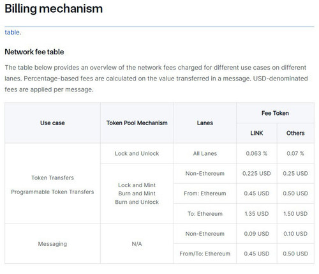Click the Lock and Unlock cell
Image resolution: width=319 pixels, height=274 pixels.
(x=137, y=153)
